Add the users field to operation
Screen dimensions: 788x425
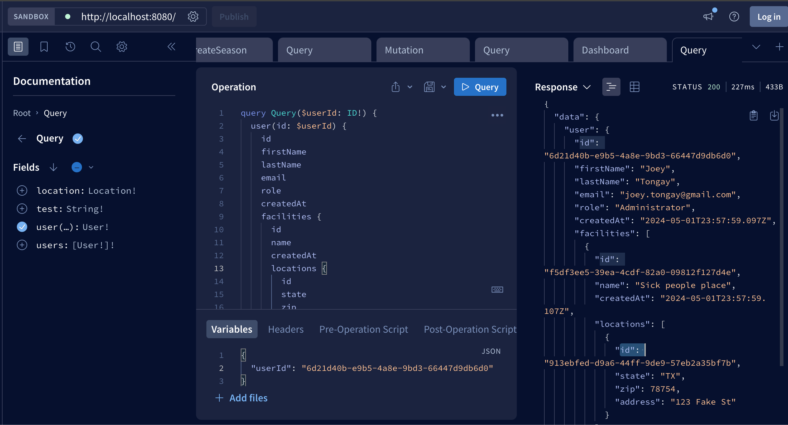pos(22,245)
